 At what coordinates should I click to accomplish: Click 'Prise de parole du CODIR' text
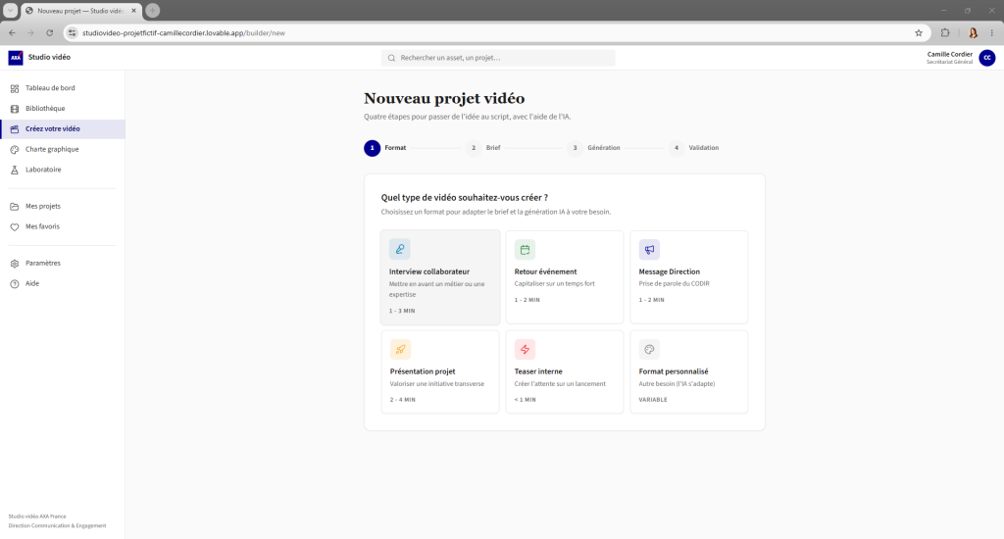click(675, 283)
